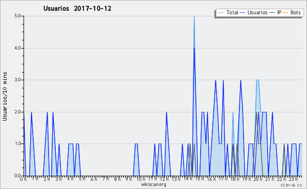Screen dimensions: 307x189
Task: Click the '7 h' x-axis label
Action: pyautogui.click(x=105, y=179)
